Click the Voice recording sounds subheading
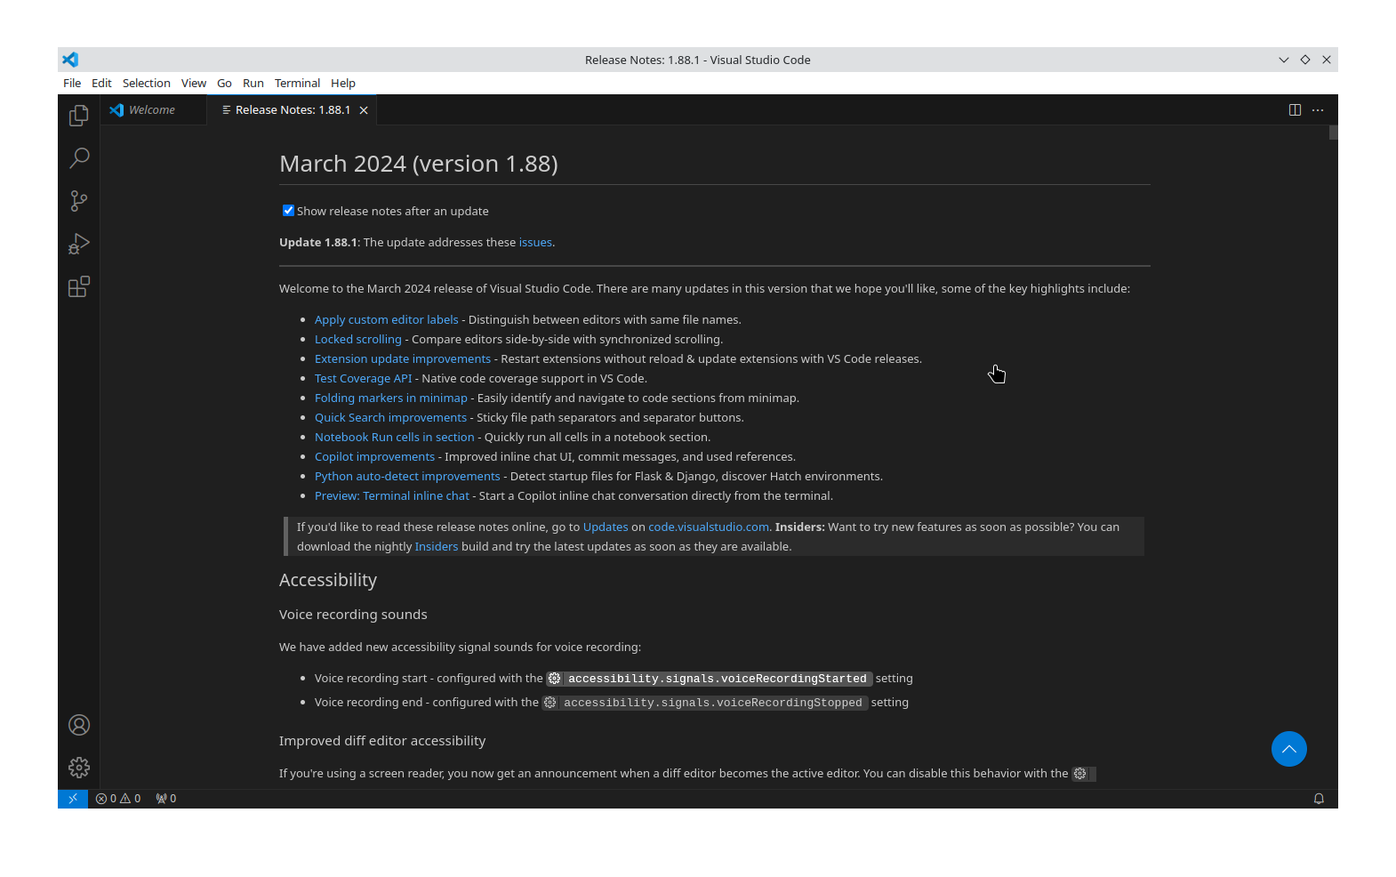 click(x=353, y=615)
